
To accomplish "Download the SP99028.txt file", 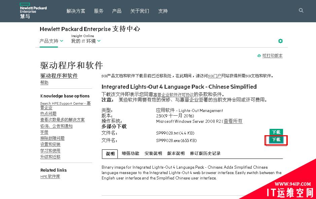I will pyautogui.click(x=276, y=132).
